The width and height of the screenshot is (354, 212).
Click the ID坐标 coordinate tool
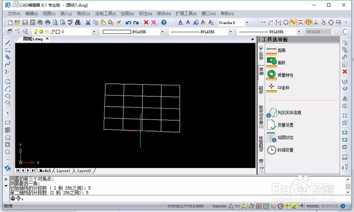point(278,88)
